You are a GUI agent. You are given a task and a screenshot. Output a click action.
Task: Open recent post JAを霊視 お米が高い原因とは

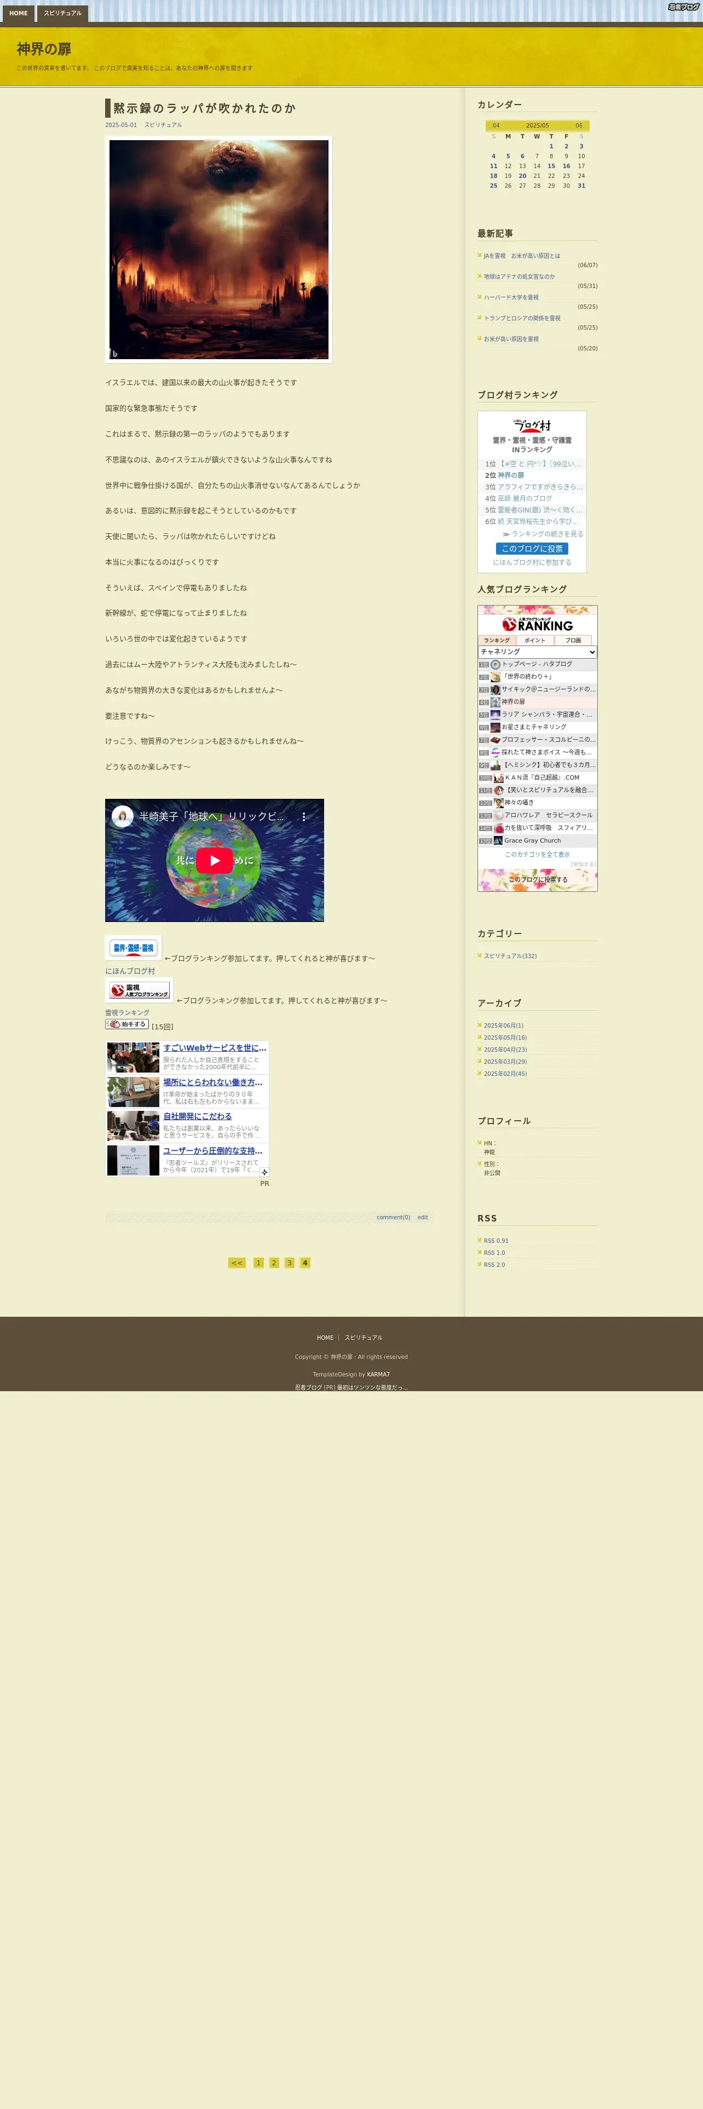pos(522,256)
